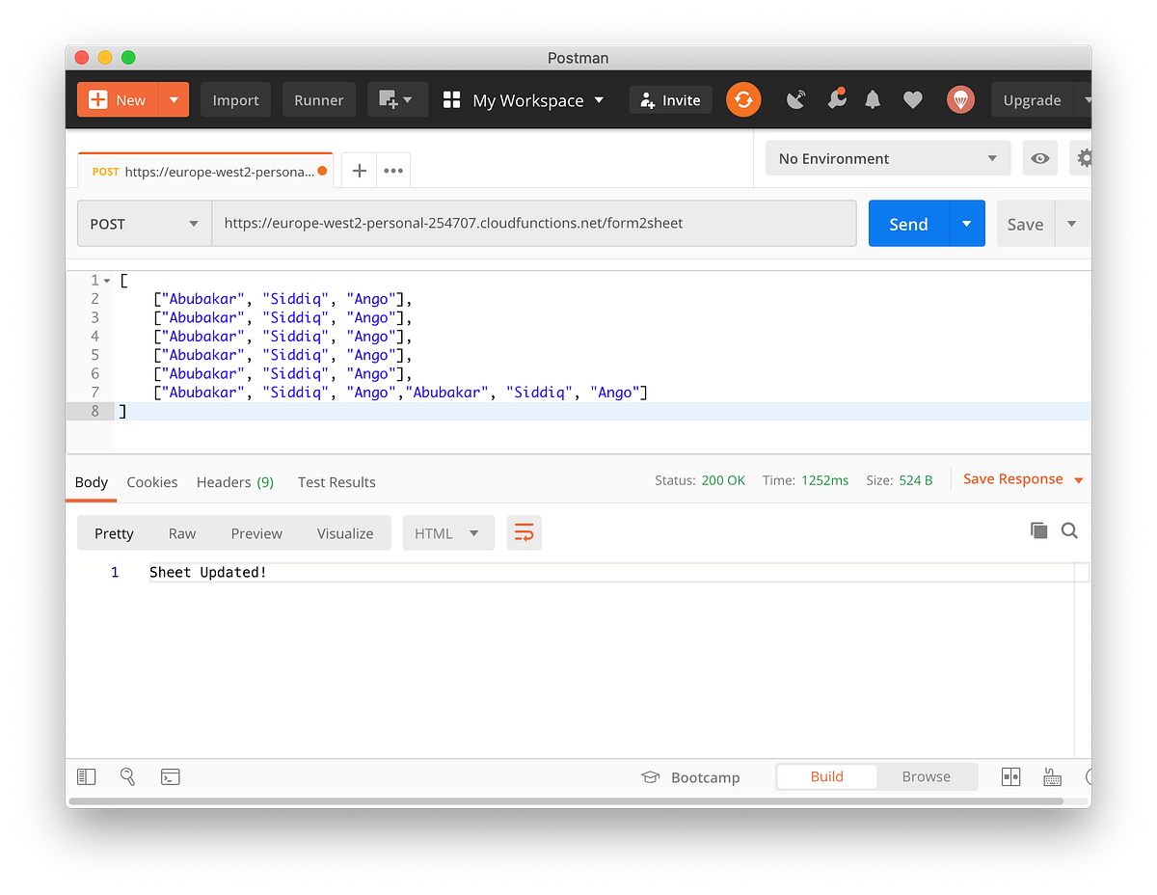Open the No Environment dropdown
Viewport: 1157px width, 895px height.
pyautogui.click(x=887, y=158)
